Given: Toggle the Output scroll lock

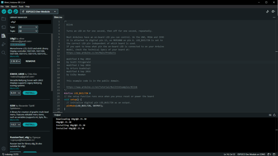Looking at the screenshot, I should pyautogui.click(x=274, y=115).
